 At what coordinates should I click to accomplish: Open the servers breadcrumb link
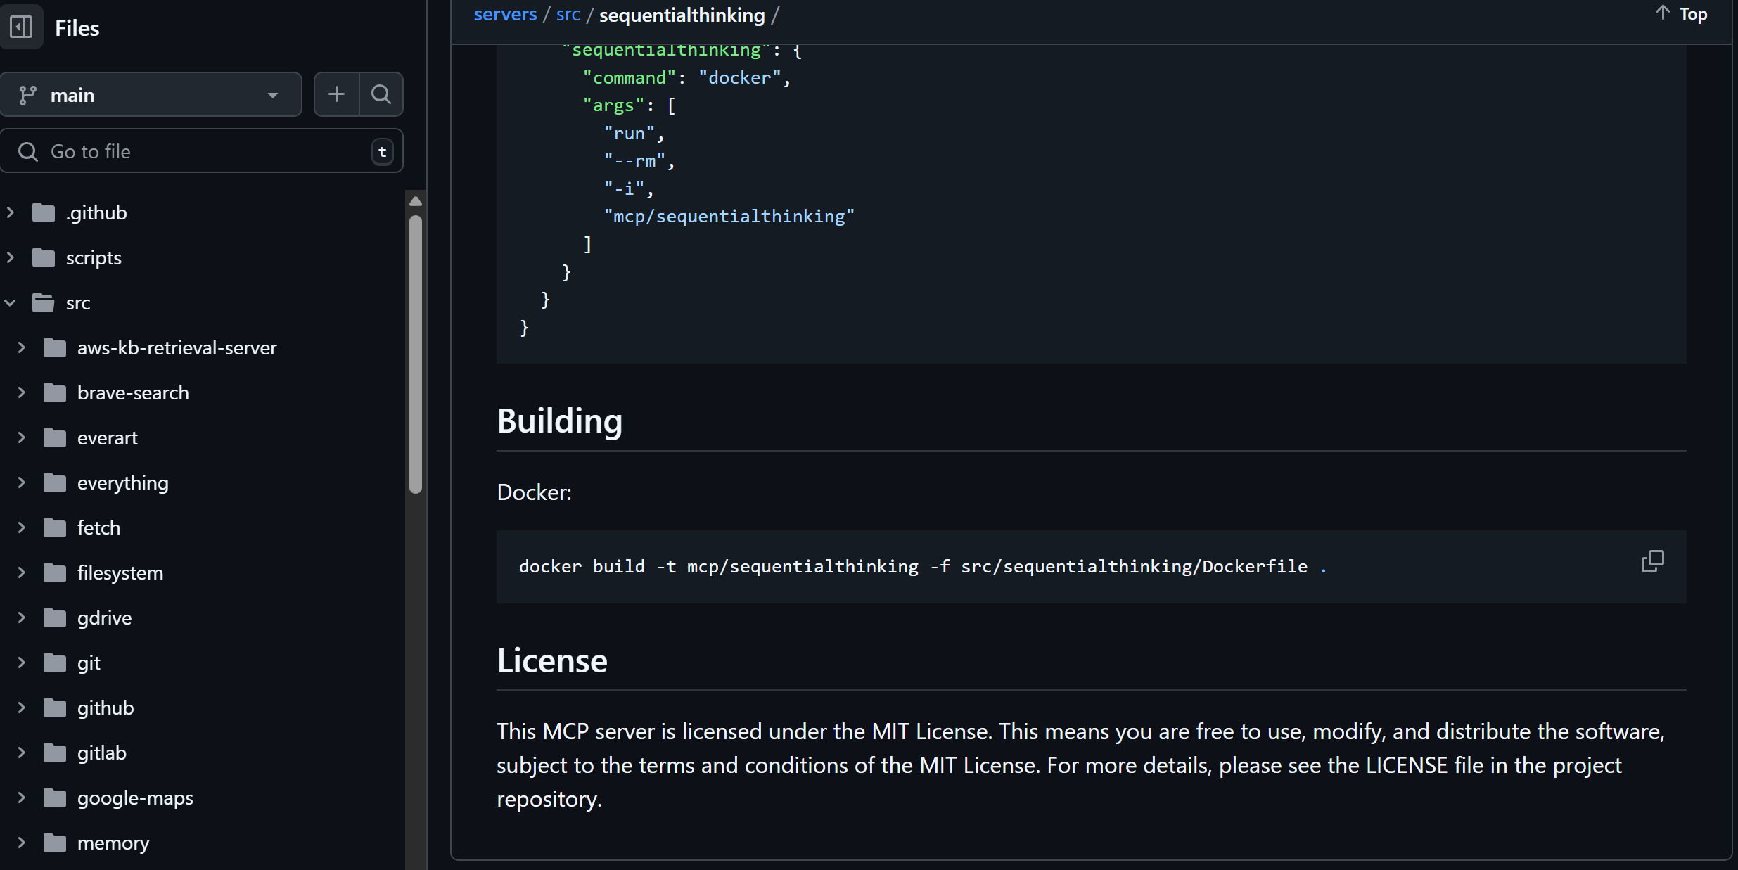505,15
